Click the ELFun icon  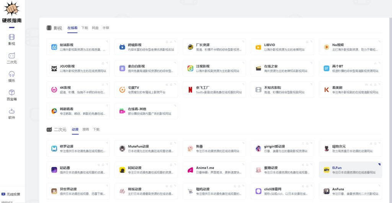[x=327, y=170]
